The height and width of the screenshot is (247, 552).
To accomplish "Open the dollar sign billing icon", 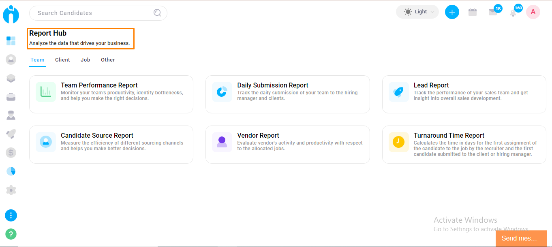I will pyautogui.click(x=11, y=153).
